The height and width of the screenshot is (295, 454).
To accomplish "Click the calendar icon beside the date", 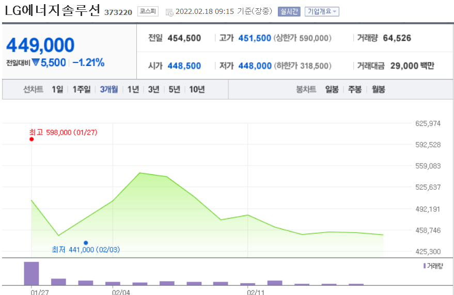I will (x=169, y=12).
